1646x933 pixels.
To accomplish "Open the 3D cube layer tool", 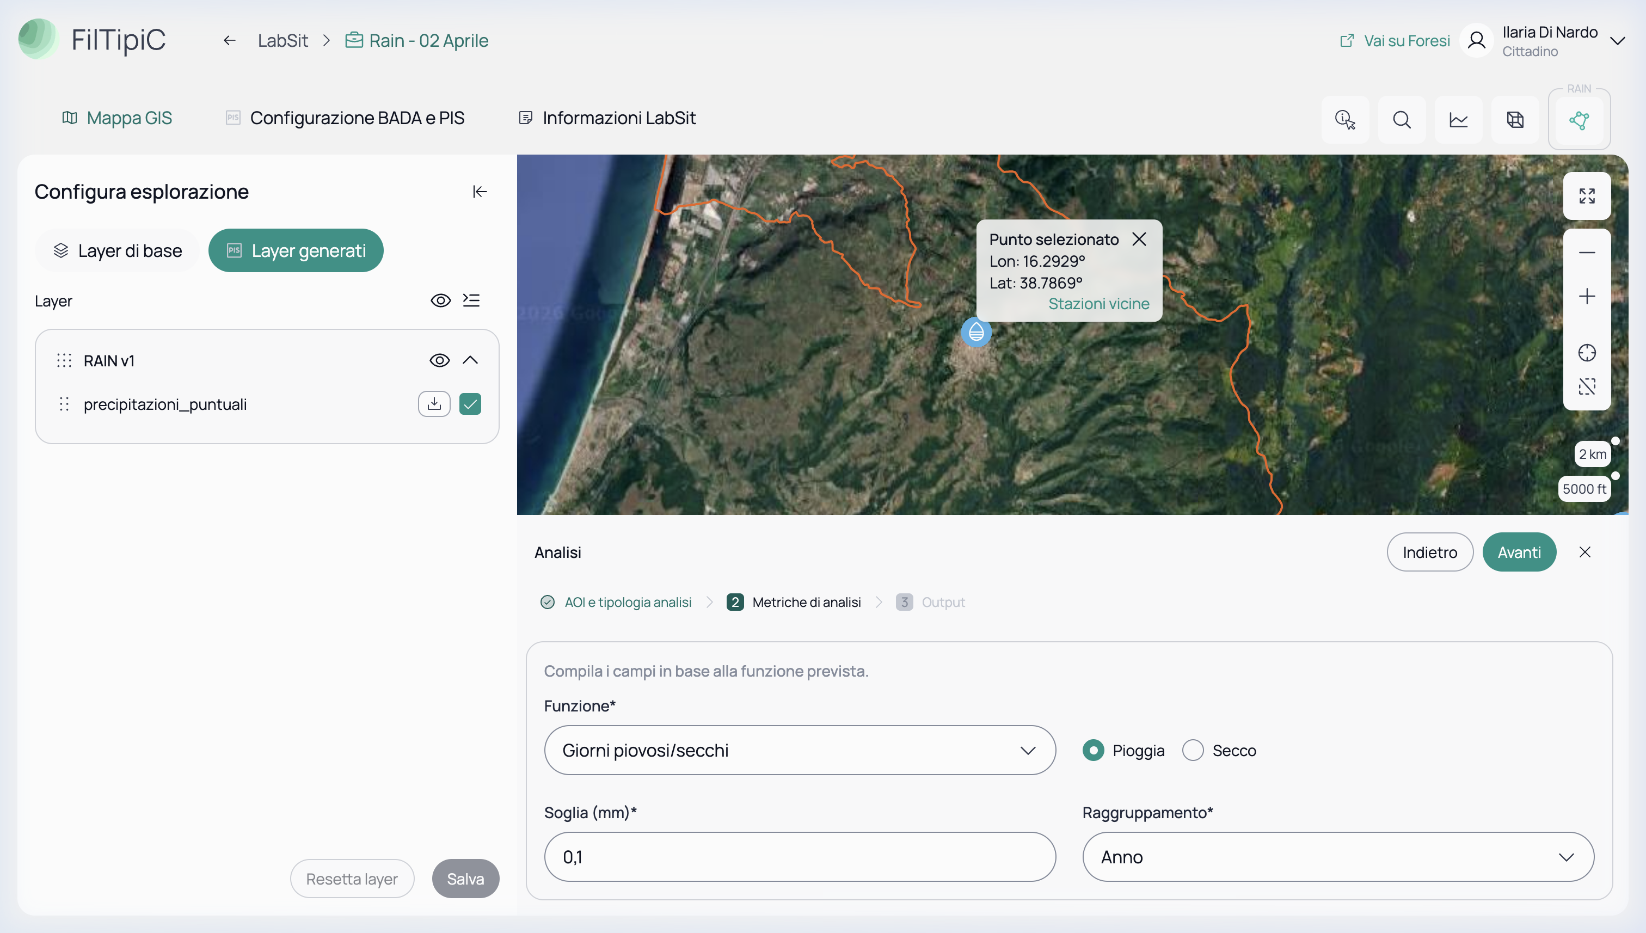I will (1515, 120).
